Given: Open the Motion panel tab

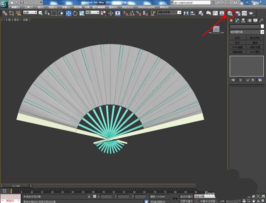Looking at the screenshot, I should pos(250,21).
